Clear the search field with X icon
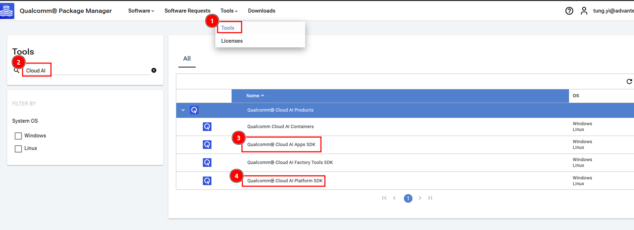This screenshot has width=634, height=230. point(154,70)
